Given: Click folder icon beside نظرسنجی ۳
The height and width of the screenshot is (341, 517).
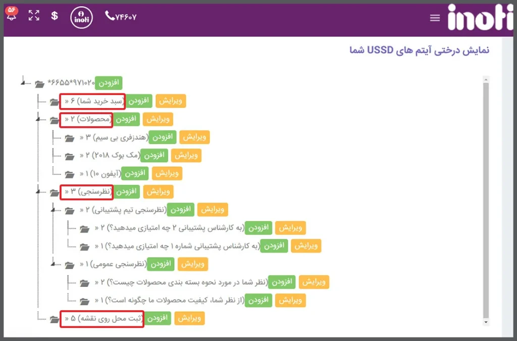Looking at the screenshot, I should click(x=55, y=192).
